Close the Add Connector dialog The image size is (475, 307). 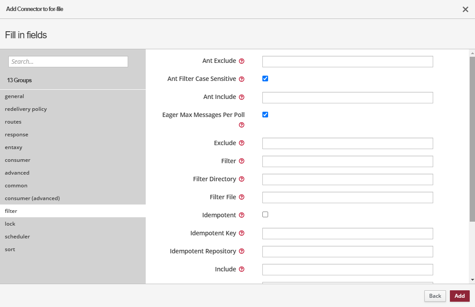[x=465, y=9]
